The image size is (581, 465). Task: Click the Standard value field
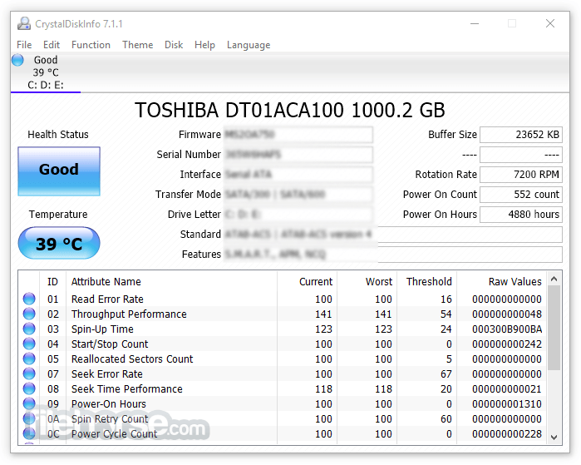click(393, 235)
